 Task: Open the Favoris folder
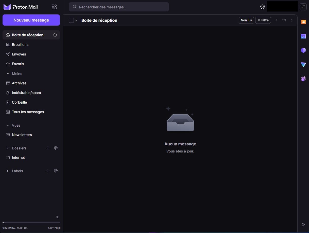point(31,64)
